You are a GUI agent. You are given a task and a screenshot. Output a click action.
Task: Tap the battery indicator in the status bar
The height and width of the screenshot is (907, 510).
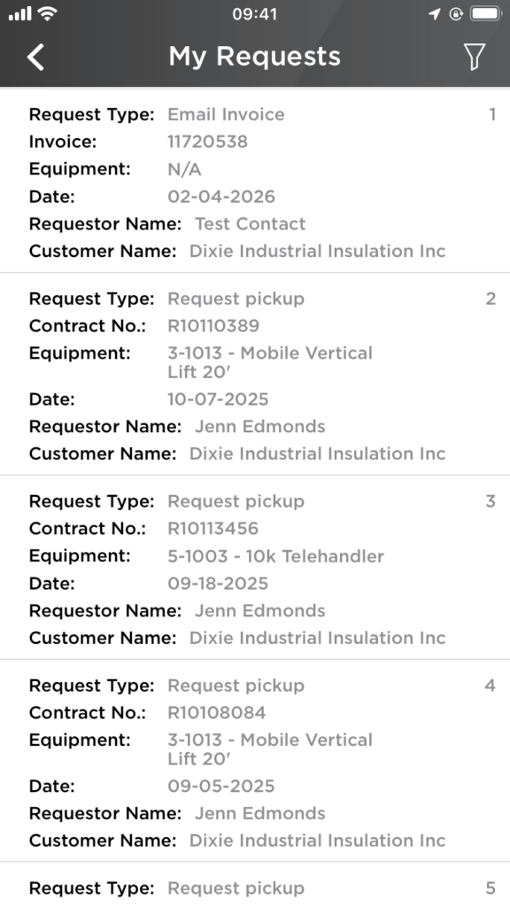point(484,13)
